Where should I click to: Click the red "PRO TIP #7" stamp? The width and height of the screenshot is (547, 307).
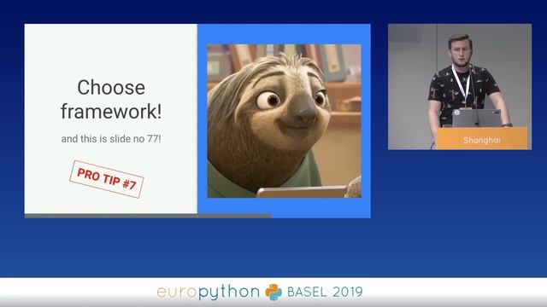pyautogui.click(x=107, y=179)
